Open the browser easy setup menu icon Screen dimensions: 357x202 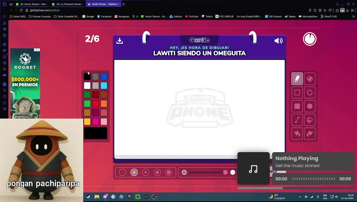352,10
